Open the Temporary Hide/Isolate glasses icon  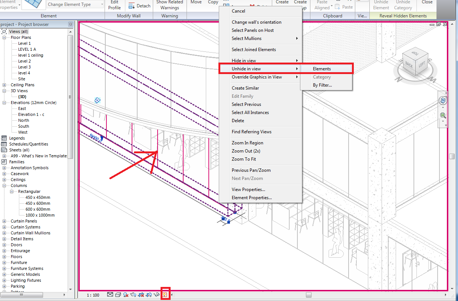pos(156,294)
